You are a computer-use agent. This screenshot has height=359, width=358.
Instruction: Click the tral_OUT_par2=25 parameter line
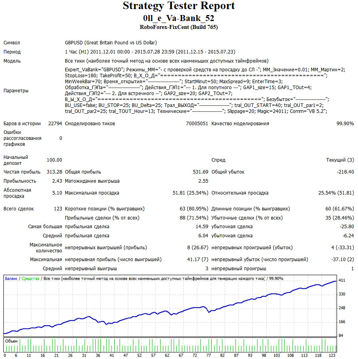tap(196, 111)
